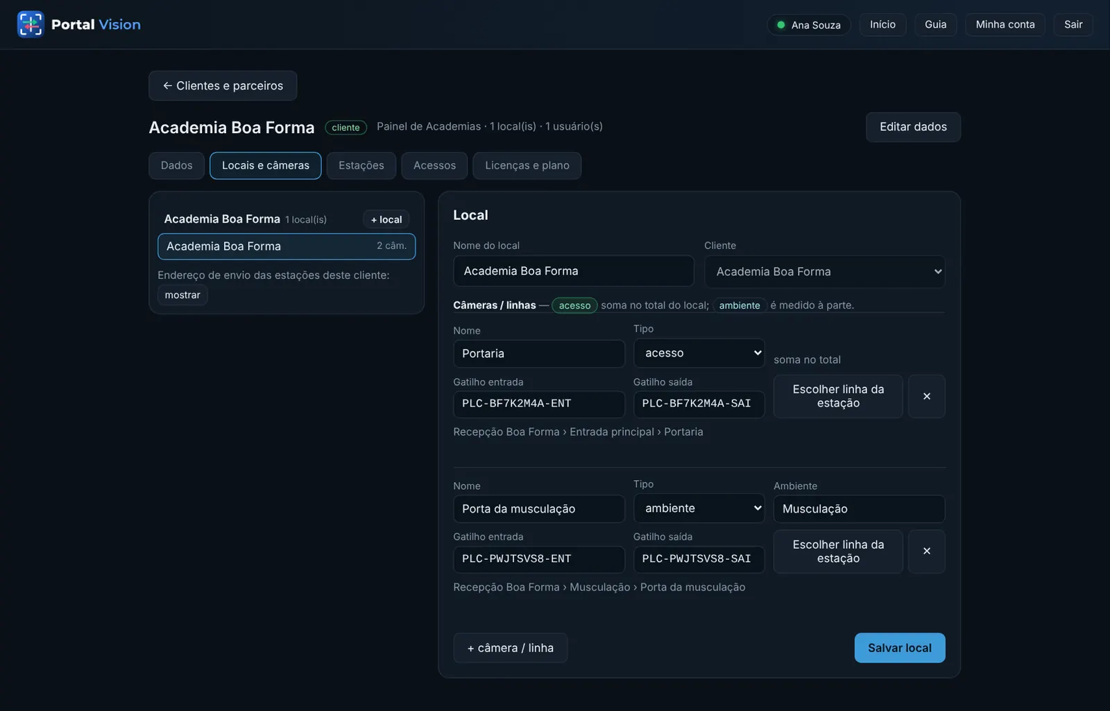This screenshot has height=711, width=1110.
Task: Click the Portal Vision logo icon
Action: (x=31, y=24)
